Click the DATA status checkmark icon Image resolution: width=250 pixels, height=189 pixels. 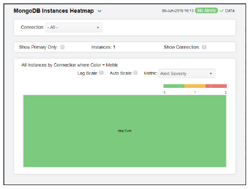[221, 11]
